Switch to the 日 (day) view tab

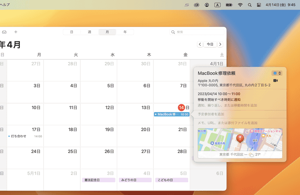[x=72, y=32]
